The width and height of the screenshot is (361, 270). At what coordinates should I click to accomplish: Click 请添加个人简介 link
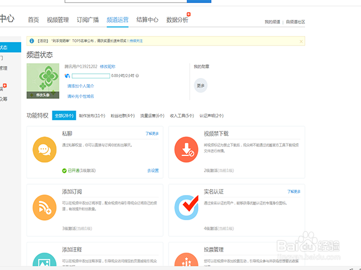coord(81,86)
